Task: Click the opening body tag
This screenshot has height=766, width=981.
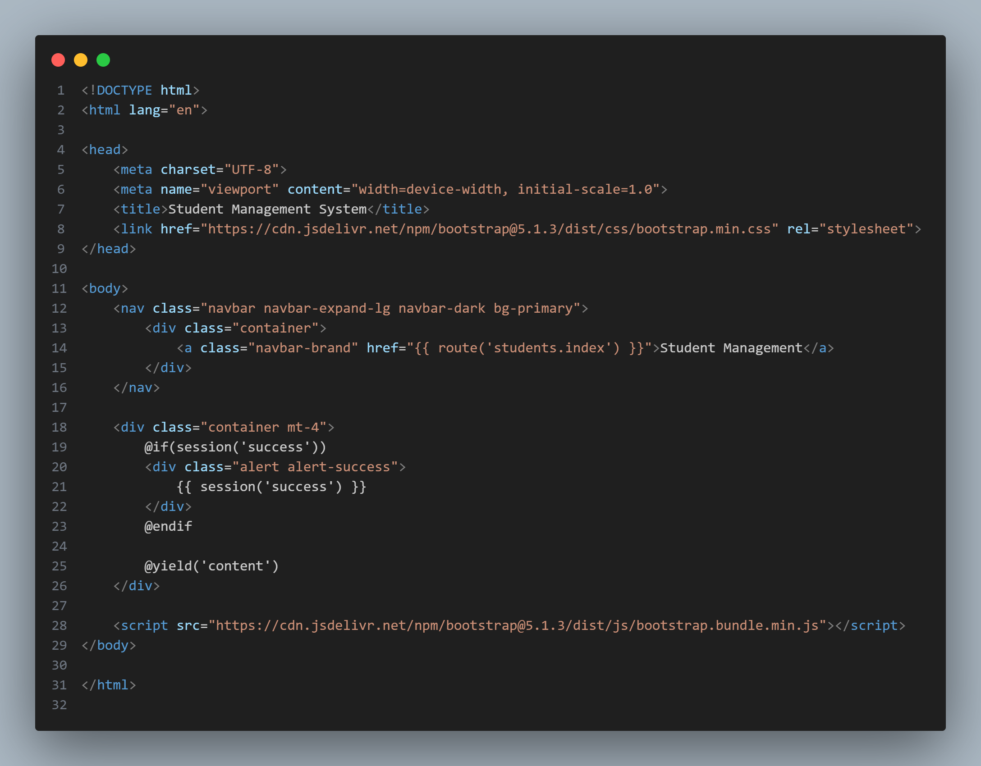Action: (x=105, y=288)
